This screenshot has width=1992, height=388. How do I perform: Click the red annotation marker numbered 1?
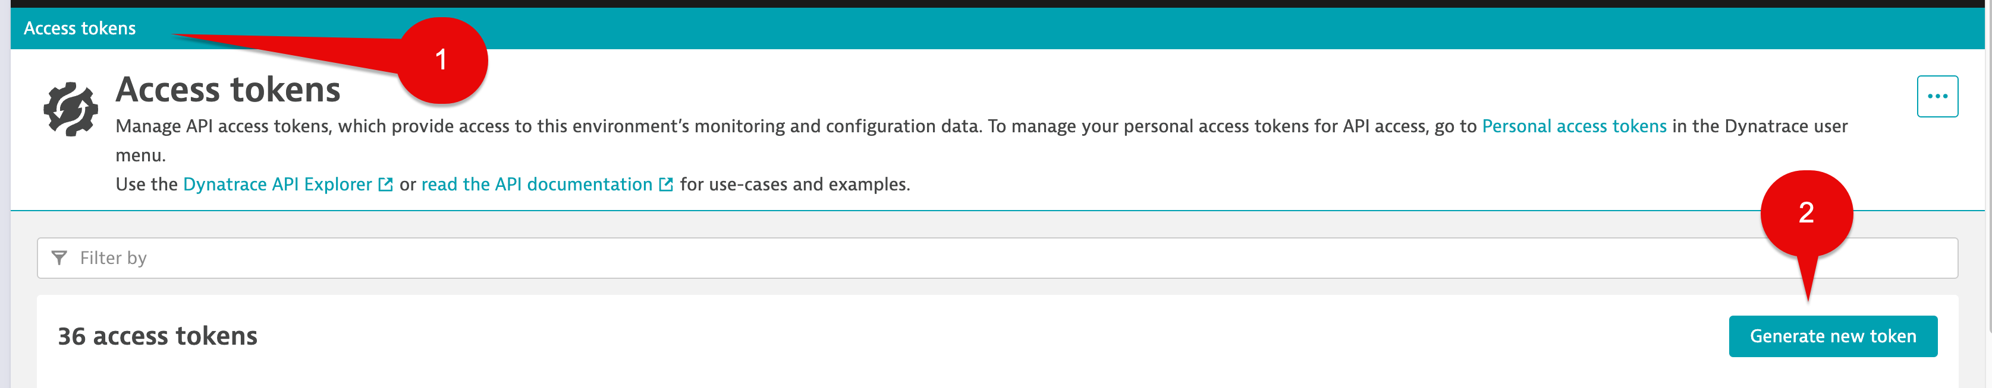(442, 60)
